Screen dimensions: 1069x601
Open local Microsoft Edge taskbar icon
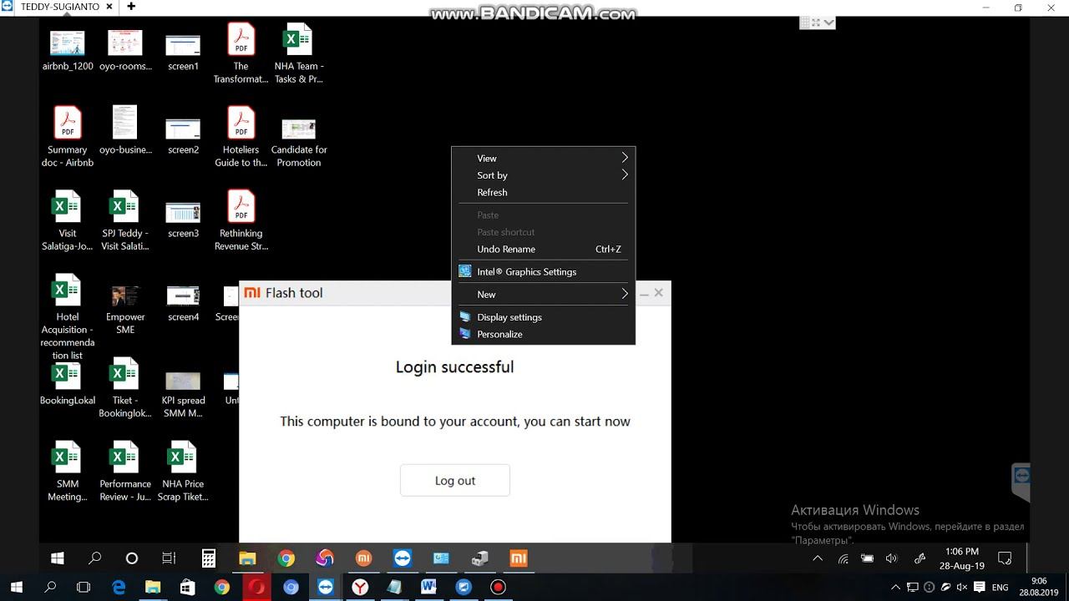pos(119,587)
